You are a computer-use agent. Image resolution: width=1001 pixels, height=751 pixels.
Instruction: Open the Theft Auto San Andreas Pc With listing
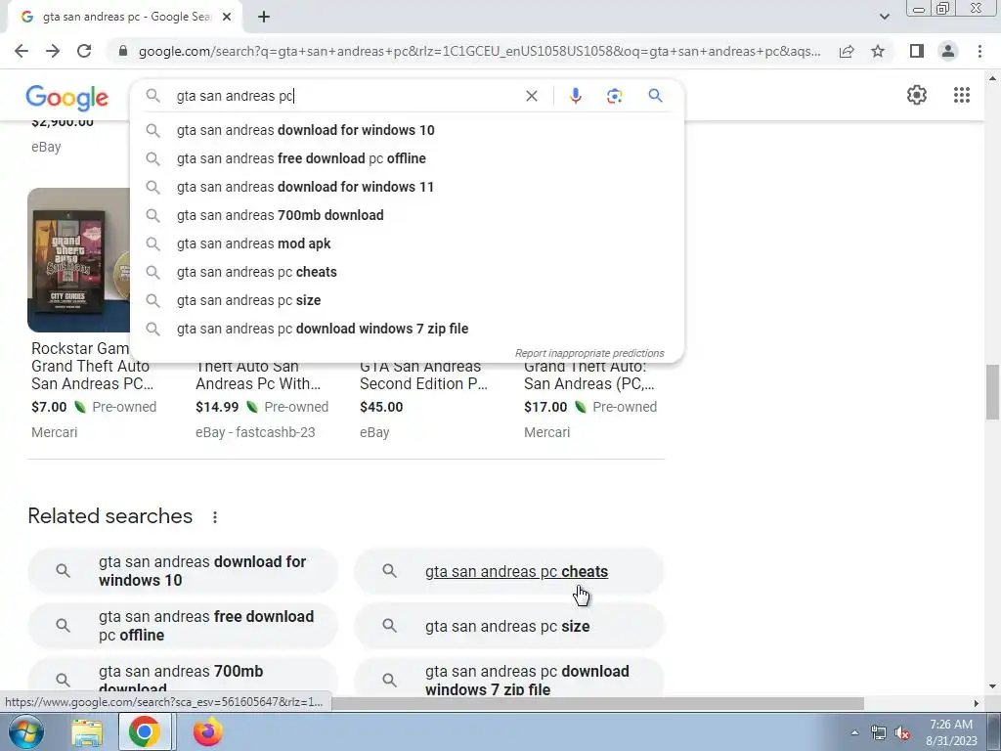(x=258, y=375)
